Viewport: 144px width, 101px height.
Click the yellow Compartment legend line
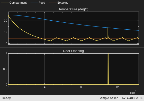coord(5,3)
